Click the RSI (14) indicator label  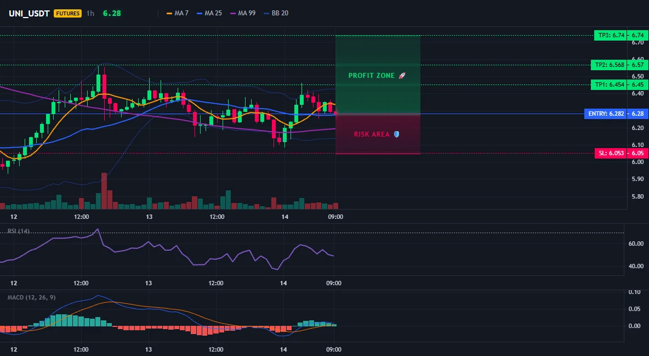click(x=19, y=231)
